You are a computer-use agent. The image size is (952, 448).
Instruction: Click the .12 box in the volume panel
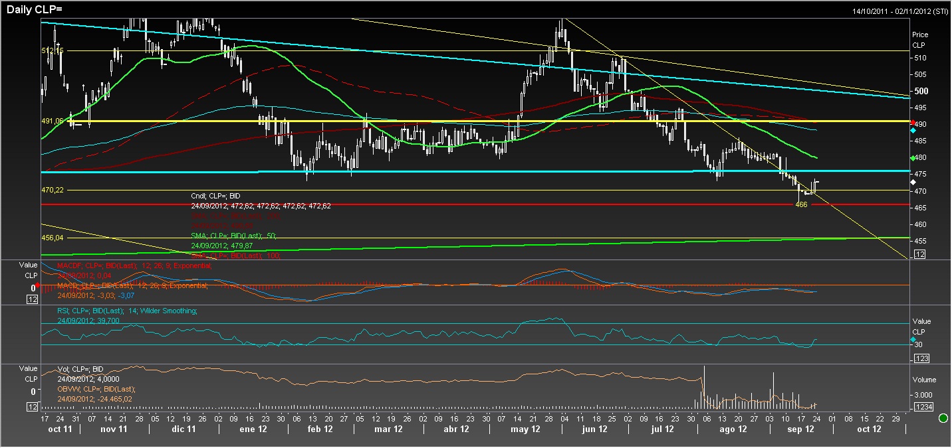tap(31, 407)
